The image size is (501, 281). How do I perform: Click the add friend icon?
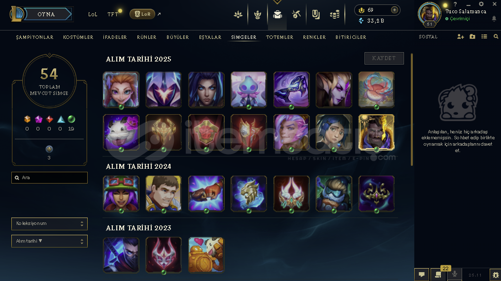click(461, 37)
